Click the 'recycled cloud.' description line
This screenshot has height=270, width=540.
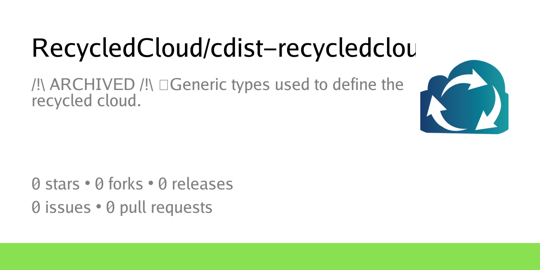coord(86,101)
